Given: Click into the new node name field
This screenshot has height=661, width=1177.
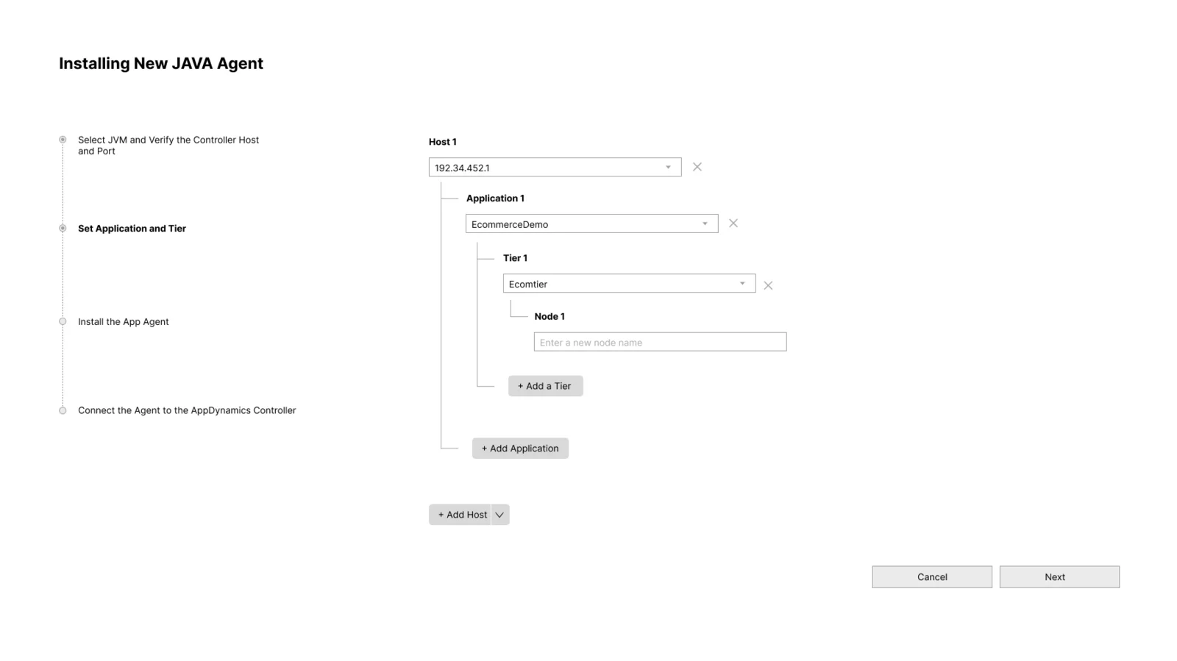Looking at the screenshot, I should (660, 342).
